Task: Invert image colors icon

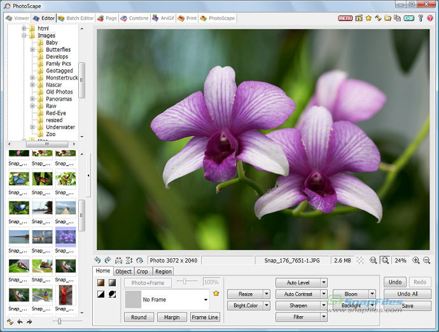Action: pos(101,294)
